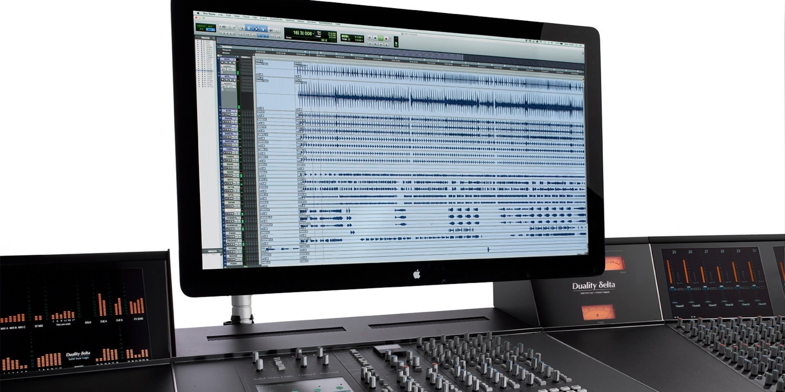
Task: Enable Spot edit mode
Action: point(210,27)
